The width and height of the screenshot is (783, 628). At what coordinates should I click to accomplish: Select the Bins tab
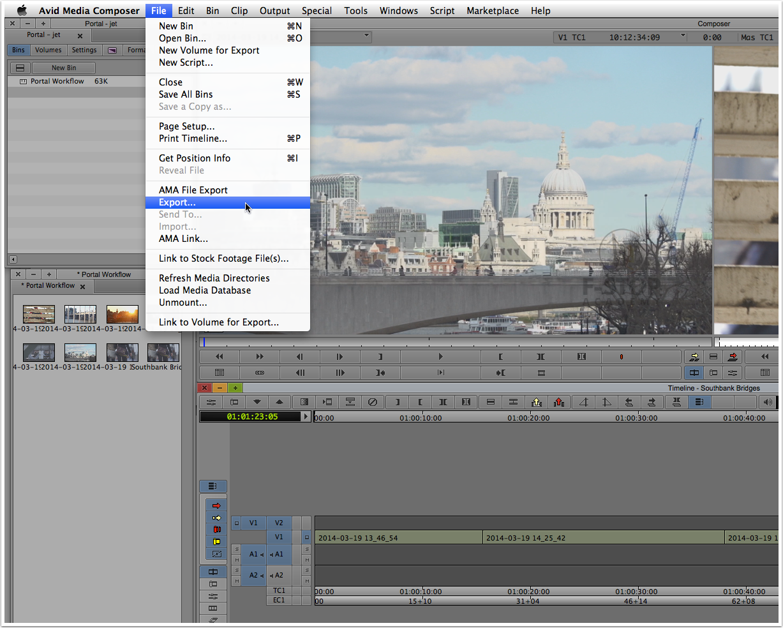click(19, 50)
